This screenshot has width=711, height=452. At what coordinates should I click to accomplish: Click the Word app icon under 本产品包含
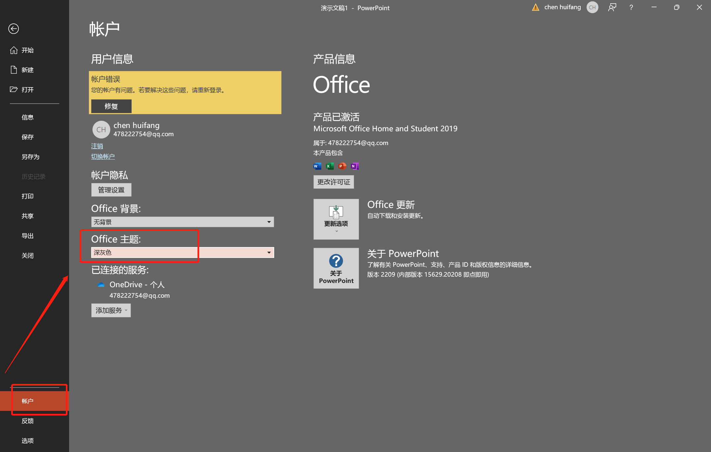pyautogui.click(x=317, y=166)
